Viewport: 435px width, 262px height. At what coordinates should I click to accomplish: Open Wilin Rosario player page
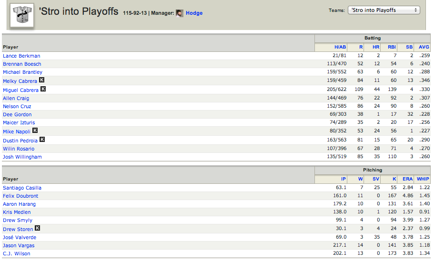pos(19,149)
